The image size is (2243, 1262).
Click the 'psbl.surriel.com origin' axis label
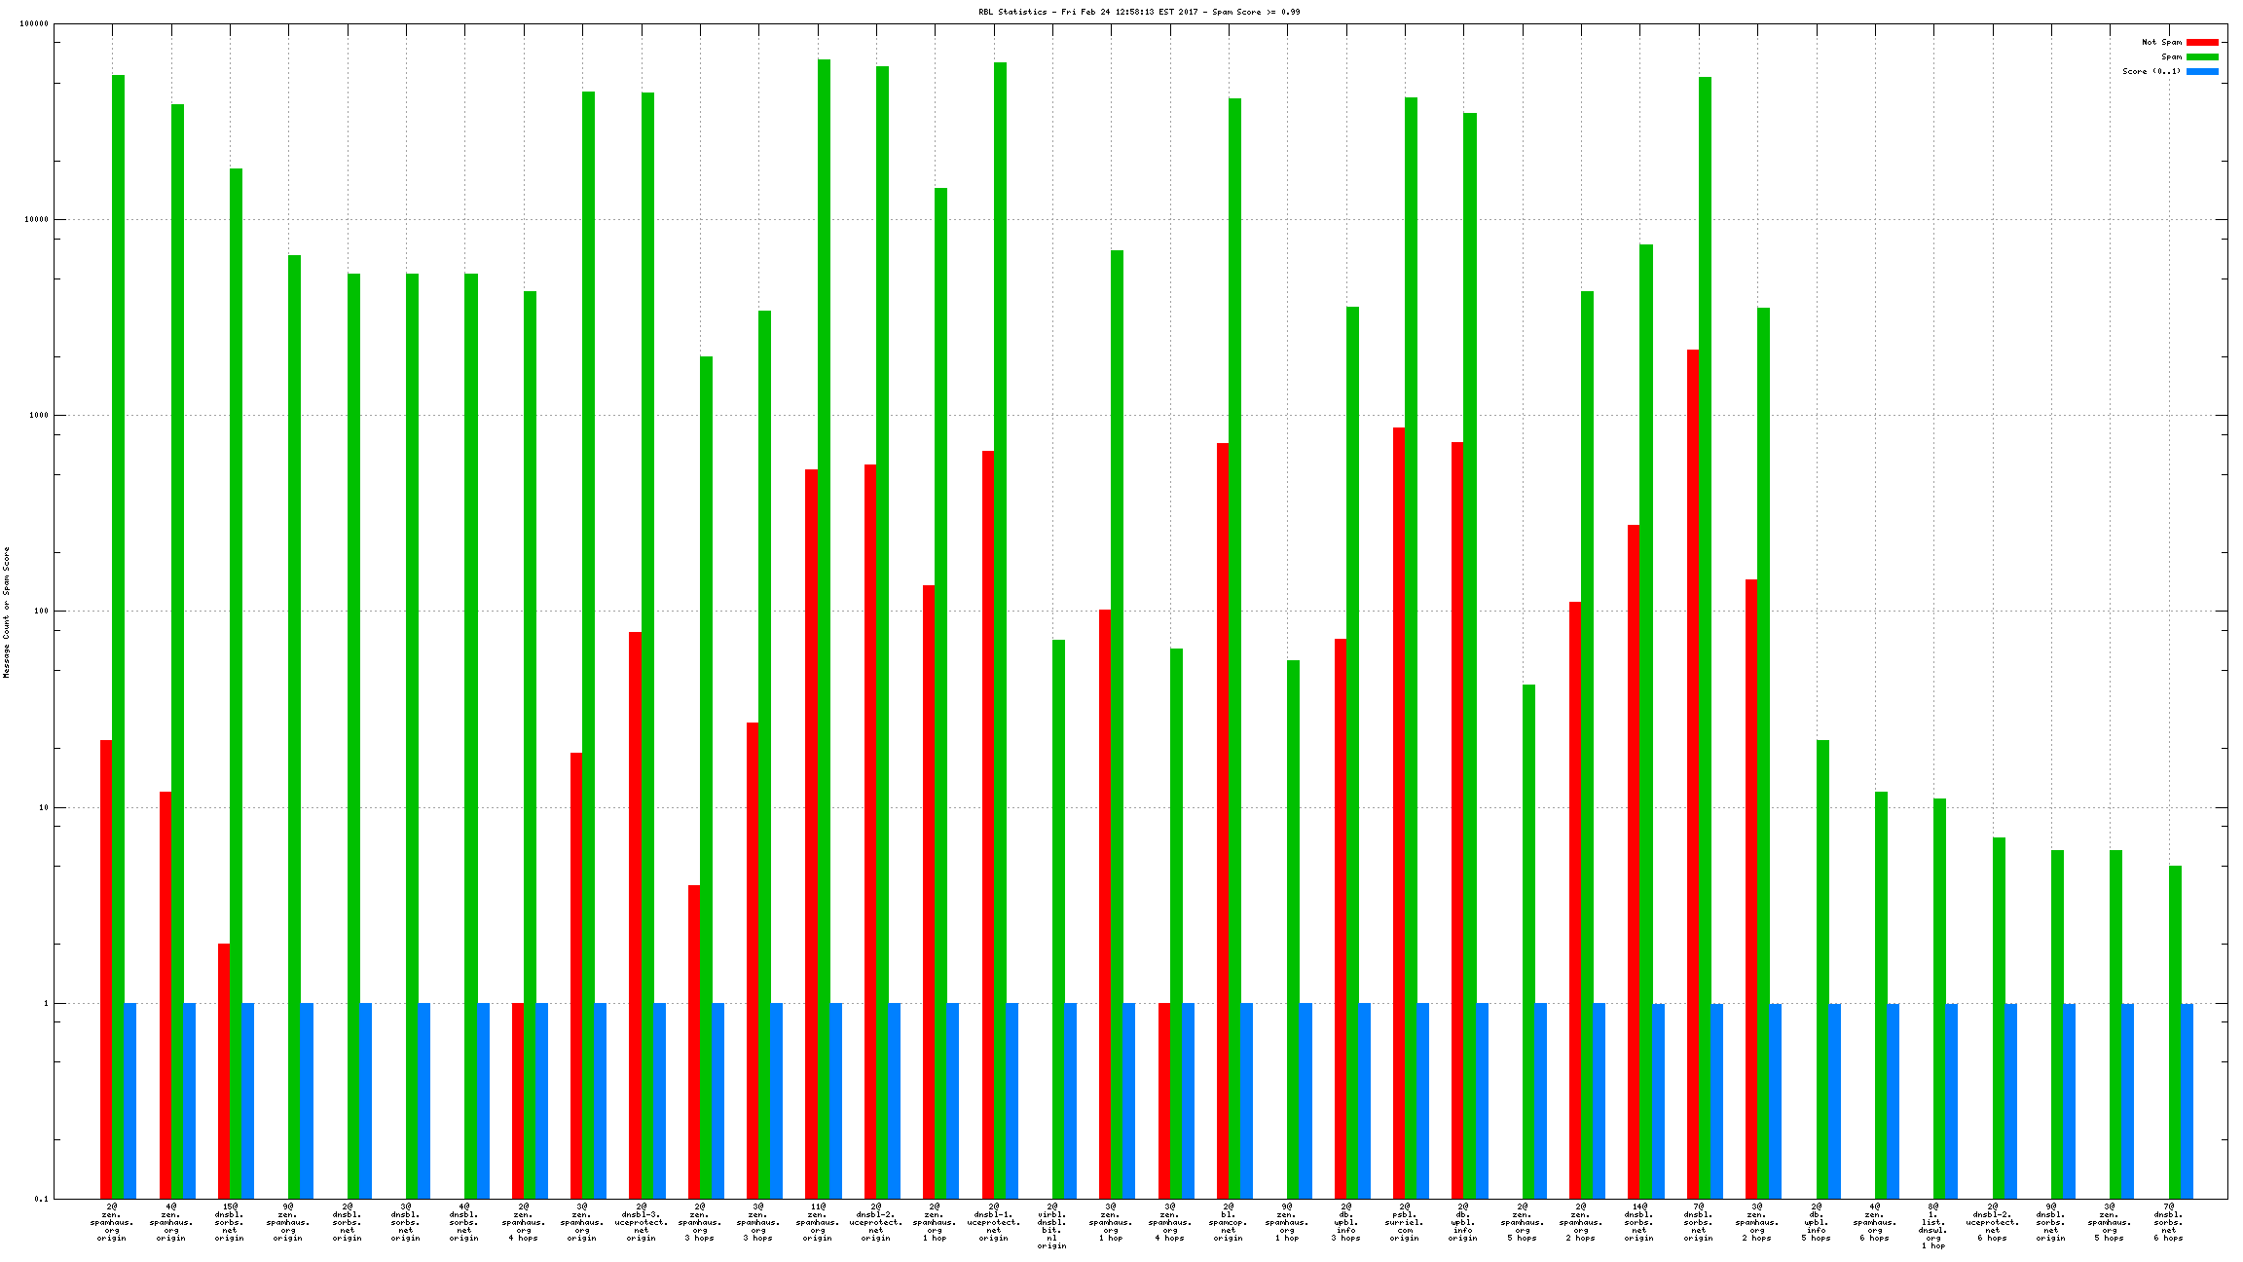1404,1222
